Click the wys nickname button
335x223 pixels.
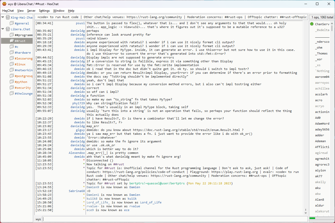click(38, 219)
